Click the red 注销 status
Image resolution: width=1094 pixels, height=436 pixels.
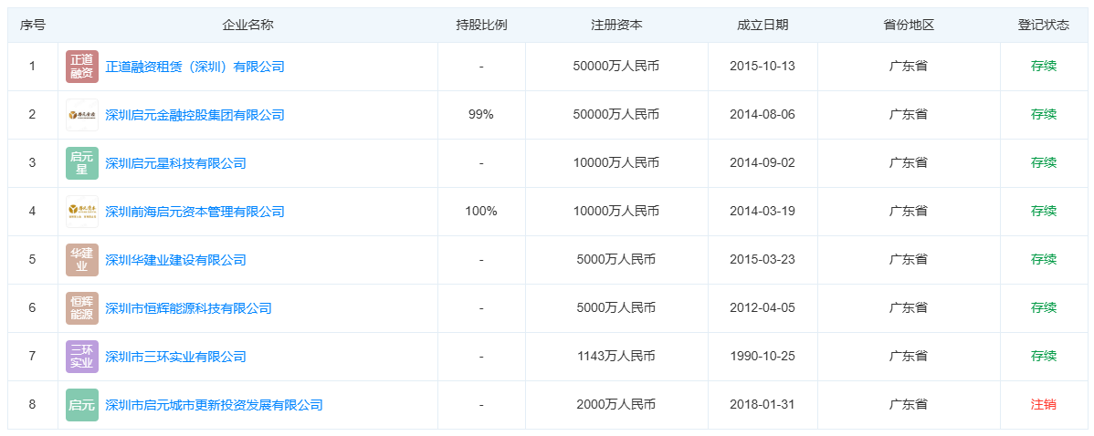pos(1043,405)
